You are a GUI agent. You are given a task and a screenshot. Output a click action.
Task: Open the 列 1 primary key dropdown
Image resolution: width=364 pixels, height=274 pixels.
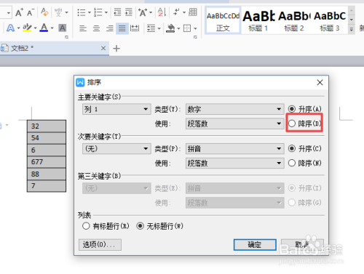pyautogui.click(x=116, y=109)
